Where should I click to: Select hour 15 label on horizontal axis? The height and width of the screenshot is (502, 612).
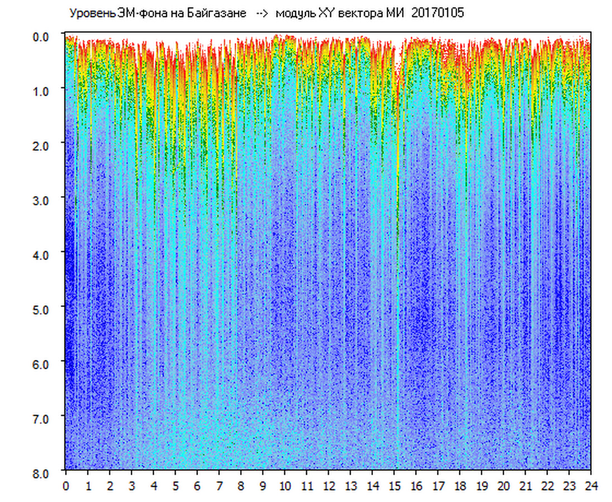coord(394,486)
